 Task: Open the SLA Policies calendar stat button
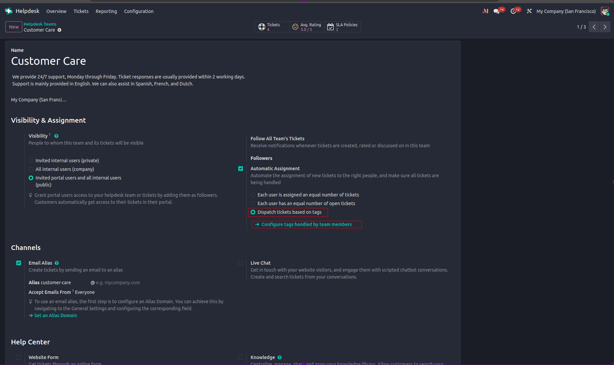(x=342, y=27)
